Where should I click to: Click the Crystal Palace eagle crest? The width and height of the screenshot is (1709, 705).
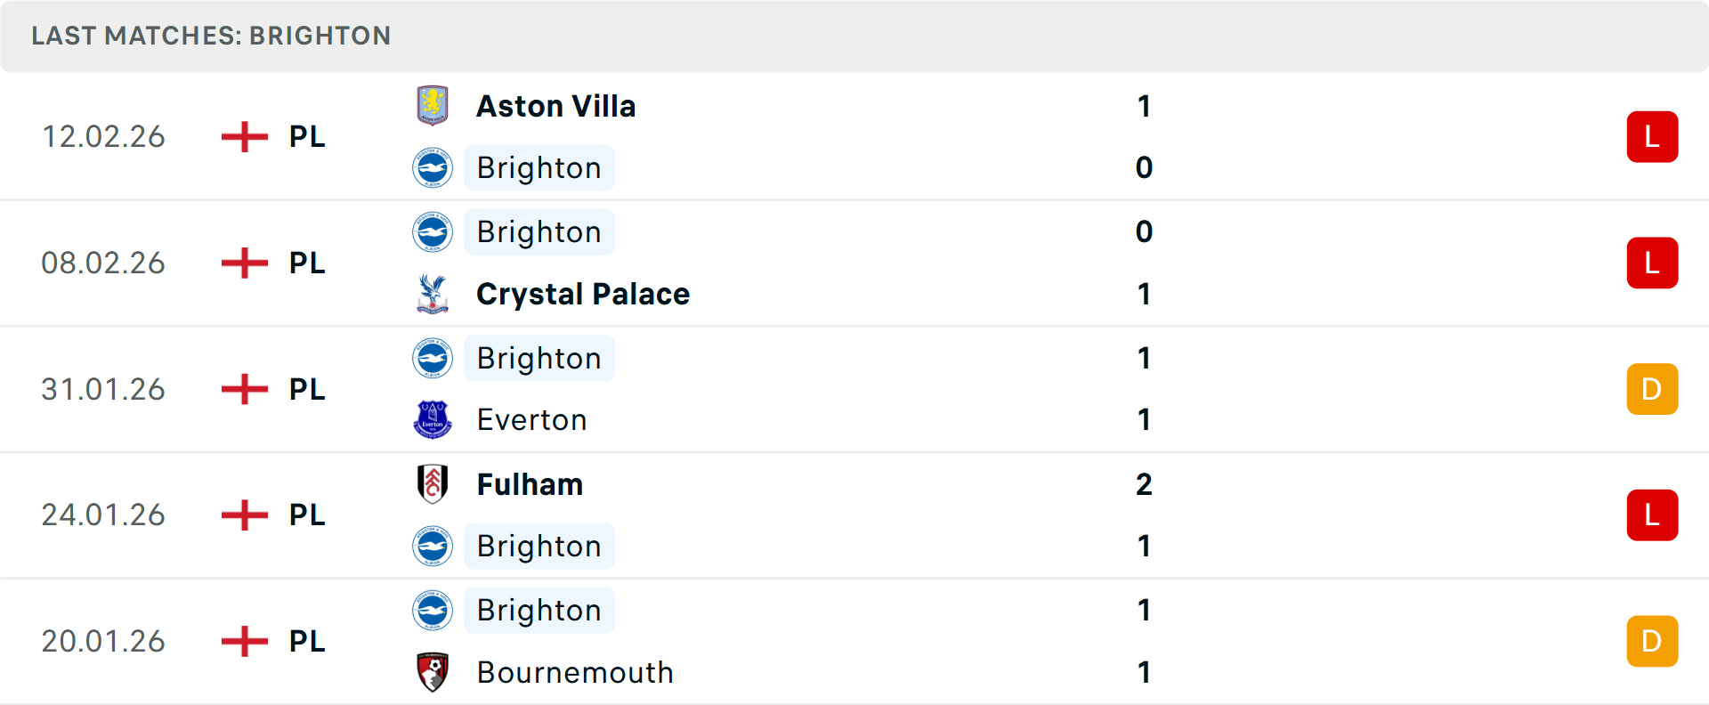(x=433, y=294)
